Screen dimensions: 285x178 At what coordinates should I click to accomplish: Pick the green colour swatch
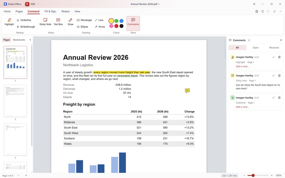tap(116, 21)
